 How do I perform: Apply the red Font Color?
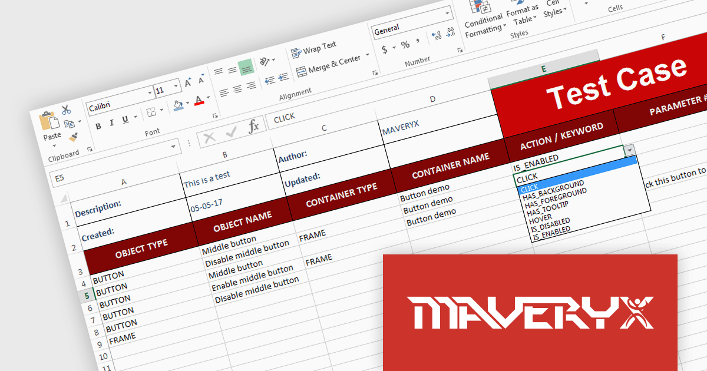(x=199, y=100)
